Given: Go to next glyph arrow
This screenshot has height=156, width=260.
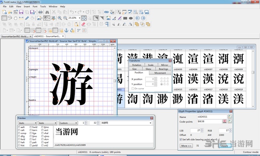Looking at the screenshot, I should coord(143,18).
